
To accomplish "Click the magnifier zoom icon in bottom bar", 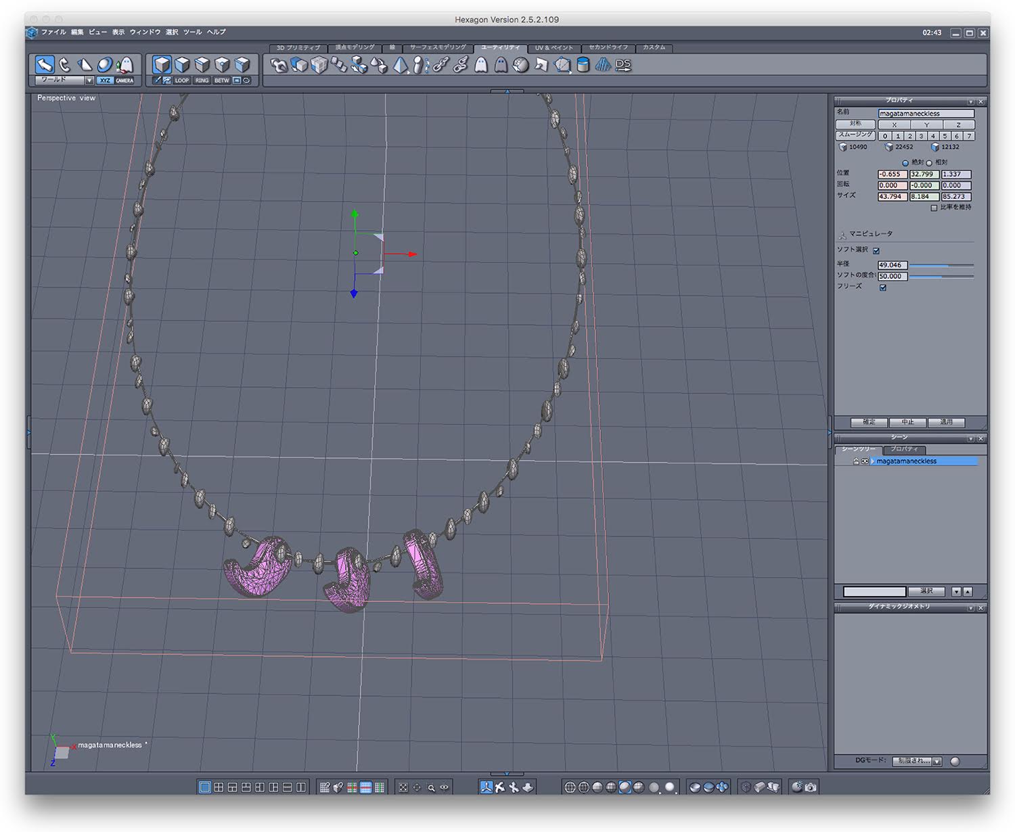I will coord(431,787).
